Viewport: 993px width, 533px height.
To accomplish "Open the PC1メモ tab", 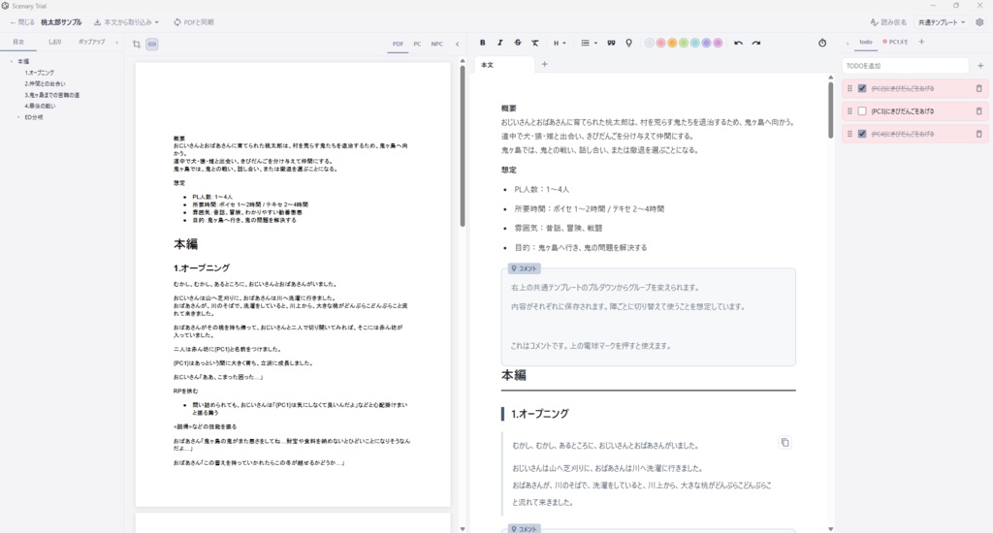I will [x=895, y=42].
